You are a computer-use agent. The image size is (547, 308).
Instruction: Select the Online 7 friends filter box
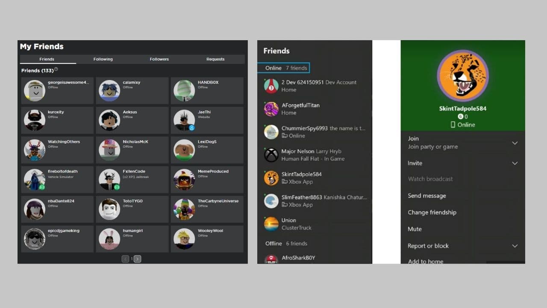[x=283, y=68]
